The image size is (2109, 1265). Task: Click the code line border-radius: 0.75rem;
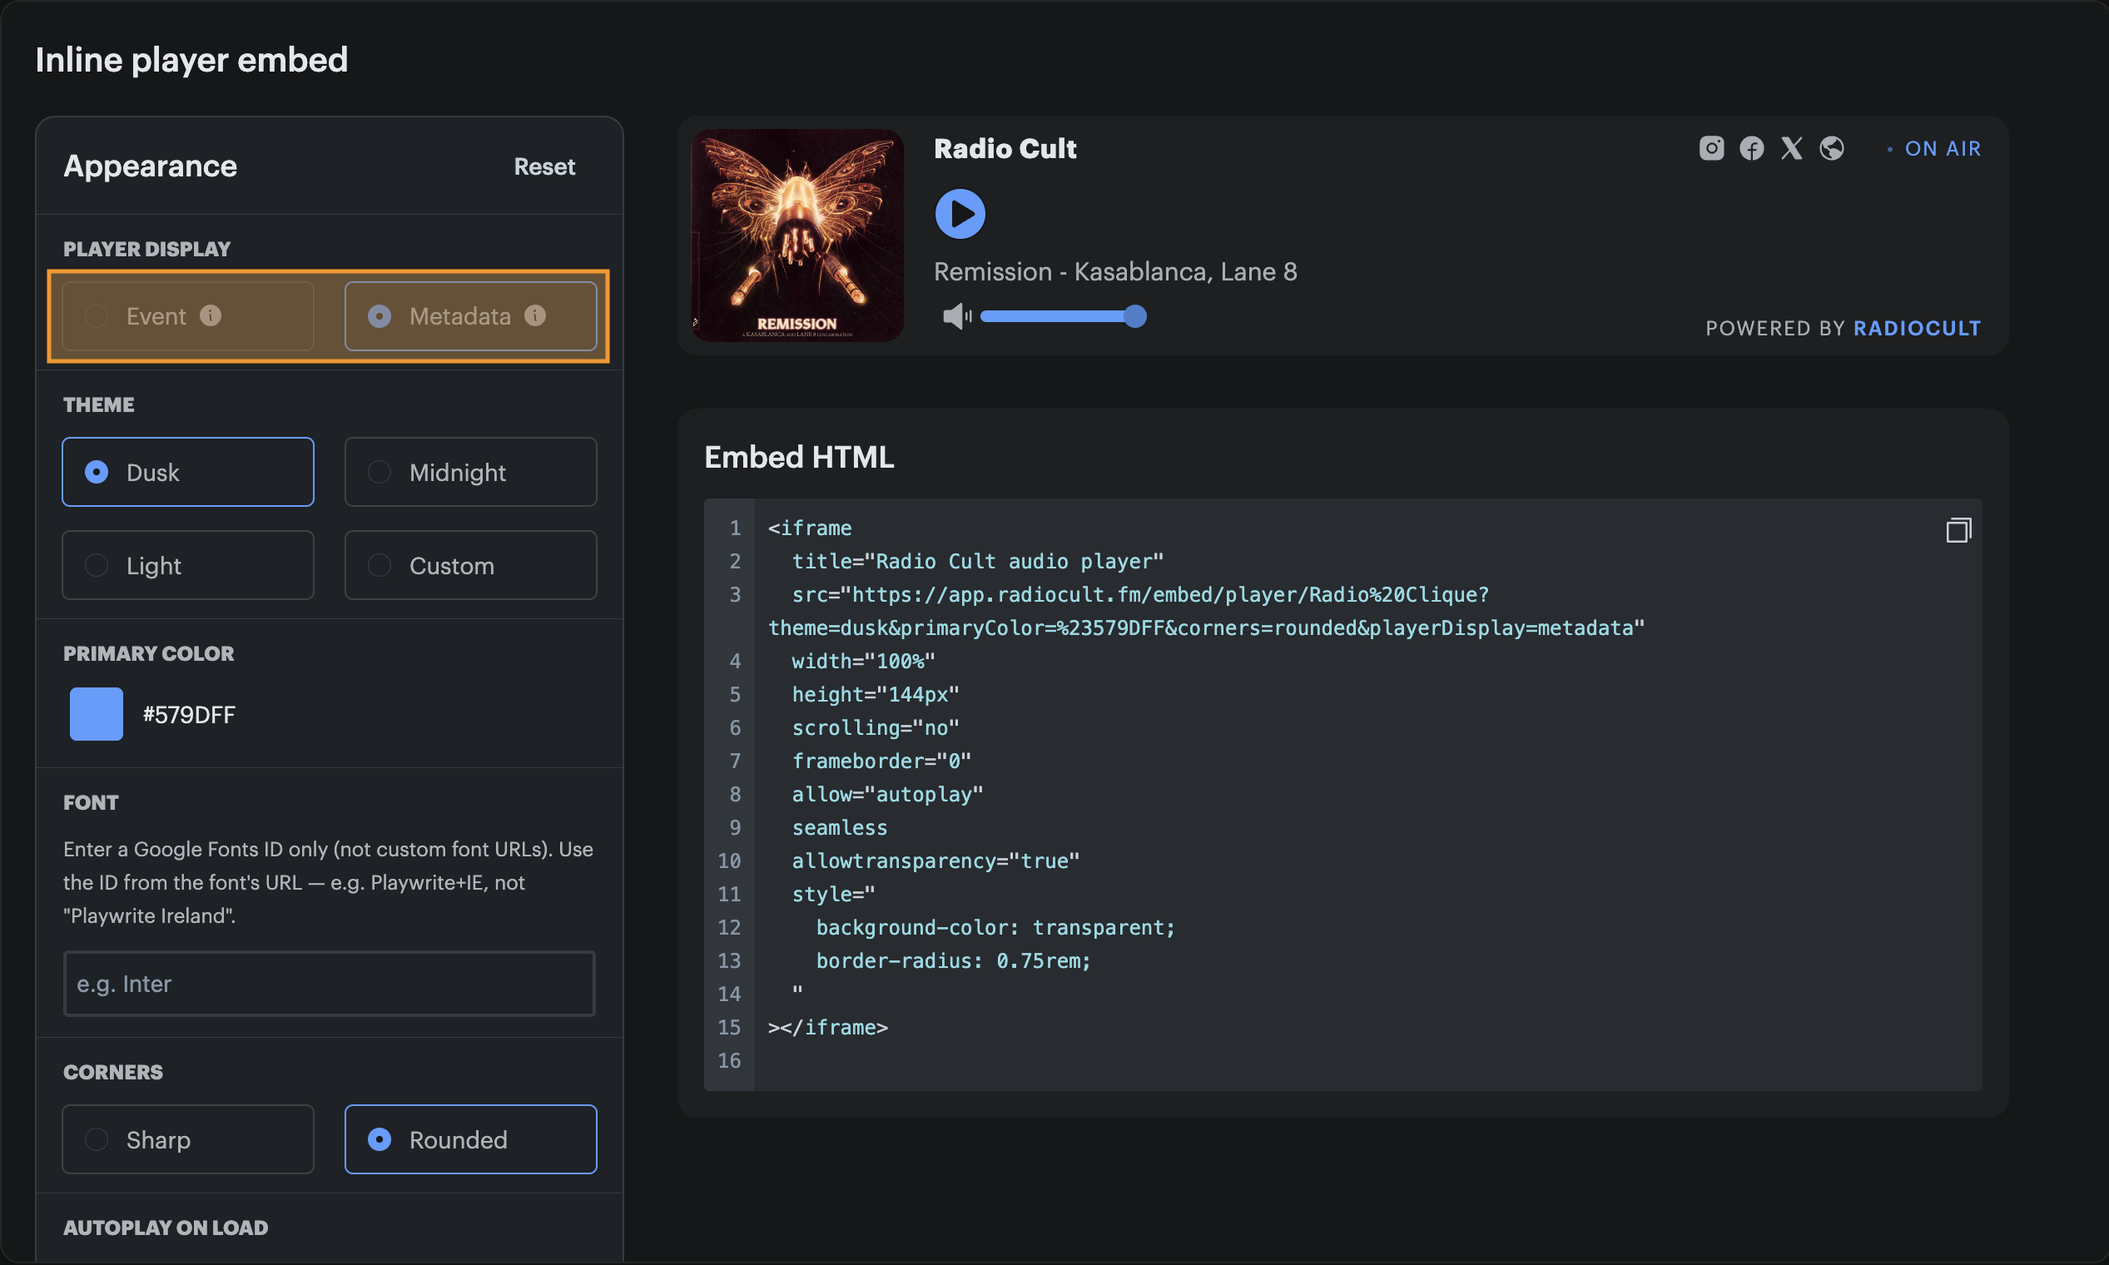[x=953, y=960]
